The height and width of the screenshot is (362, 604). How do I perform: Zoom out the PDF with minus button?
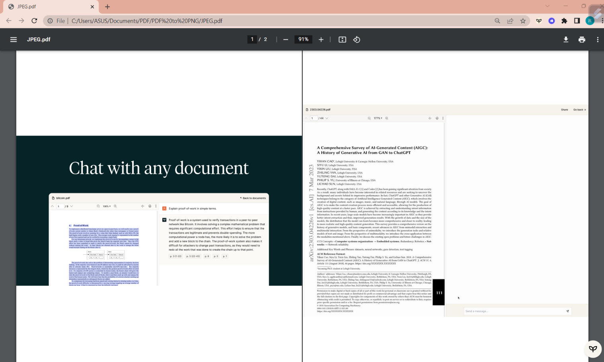coord(286,39)
